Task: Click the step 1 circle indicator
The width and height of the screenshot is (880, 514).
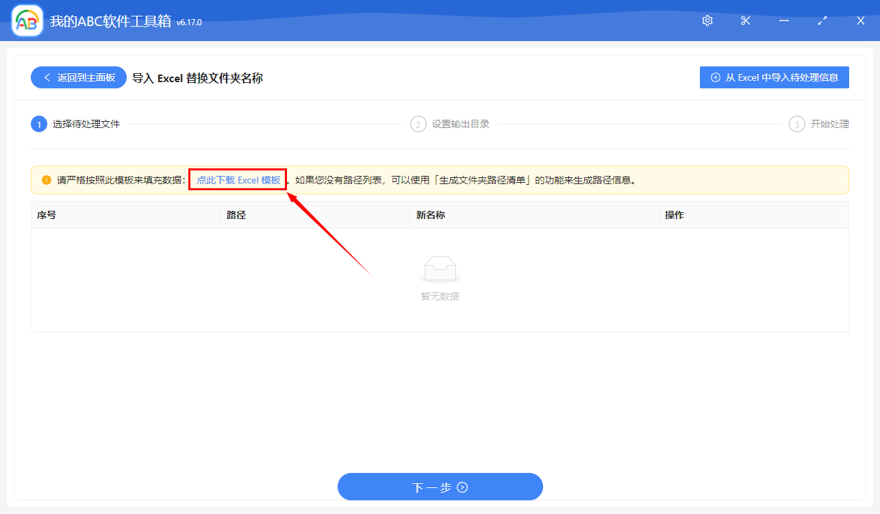Action: coord(38,124)
